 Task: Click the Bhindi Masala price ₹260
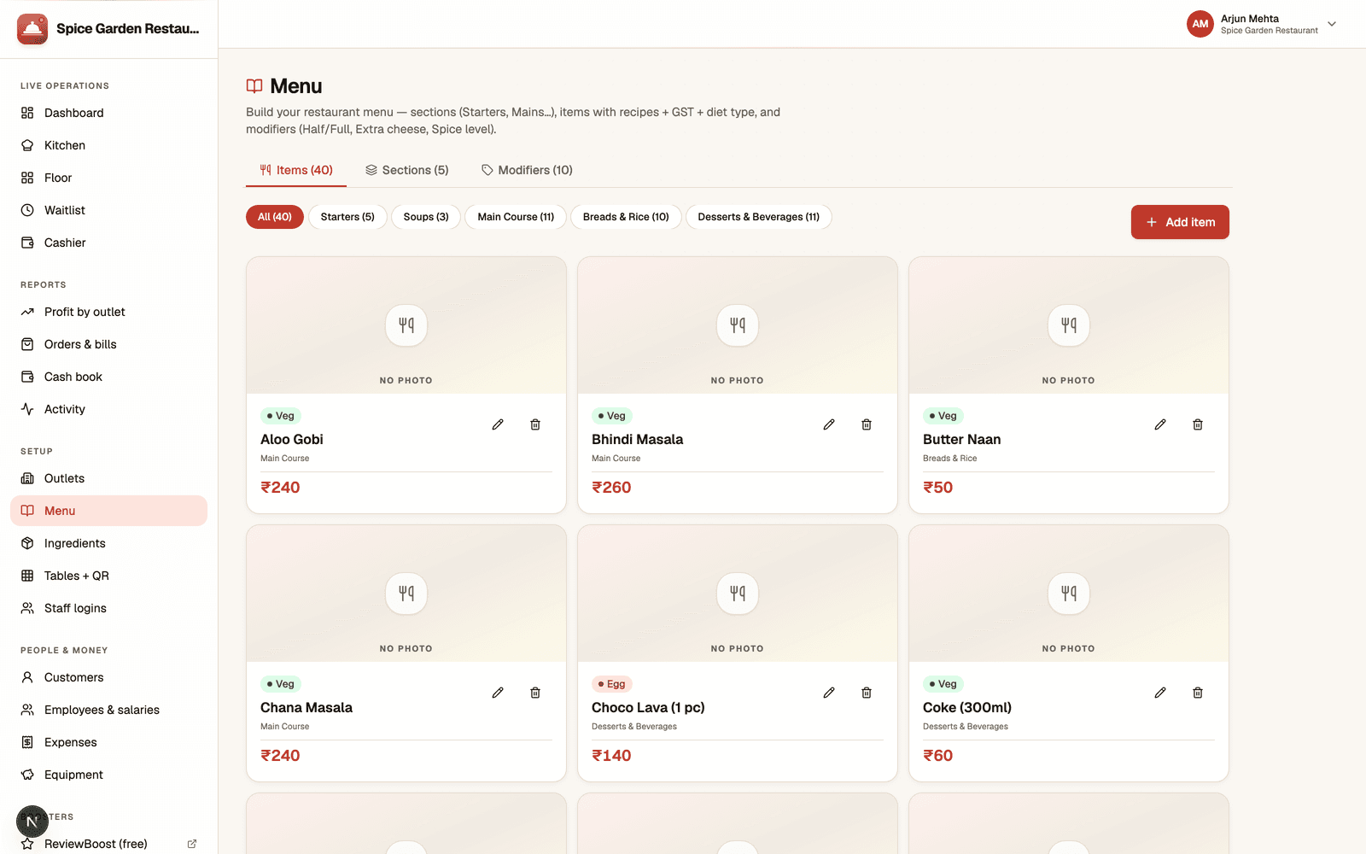coord(611,488)
